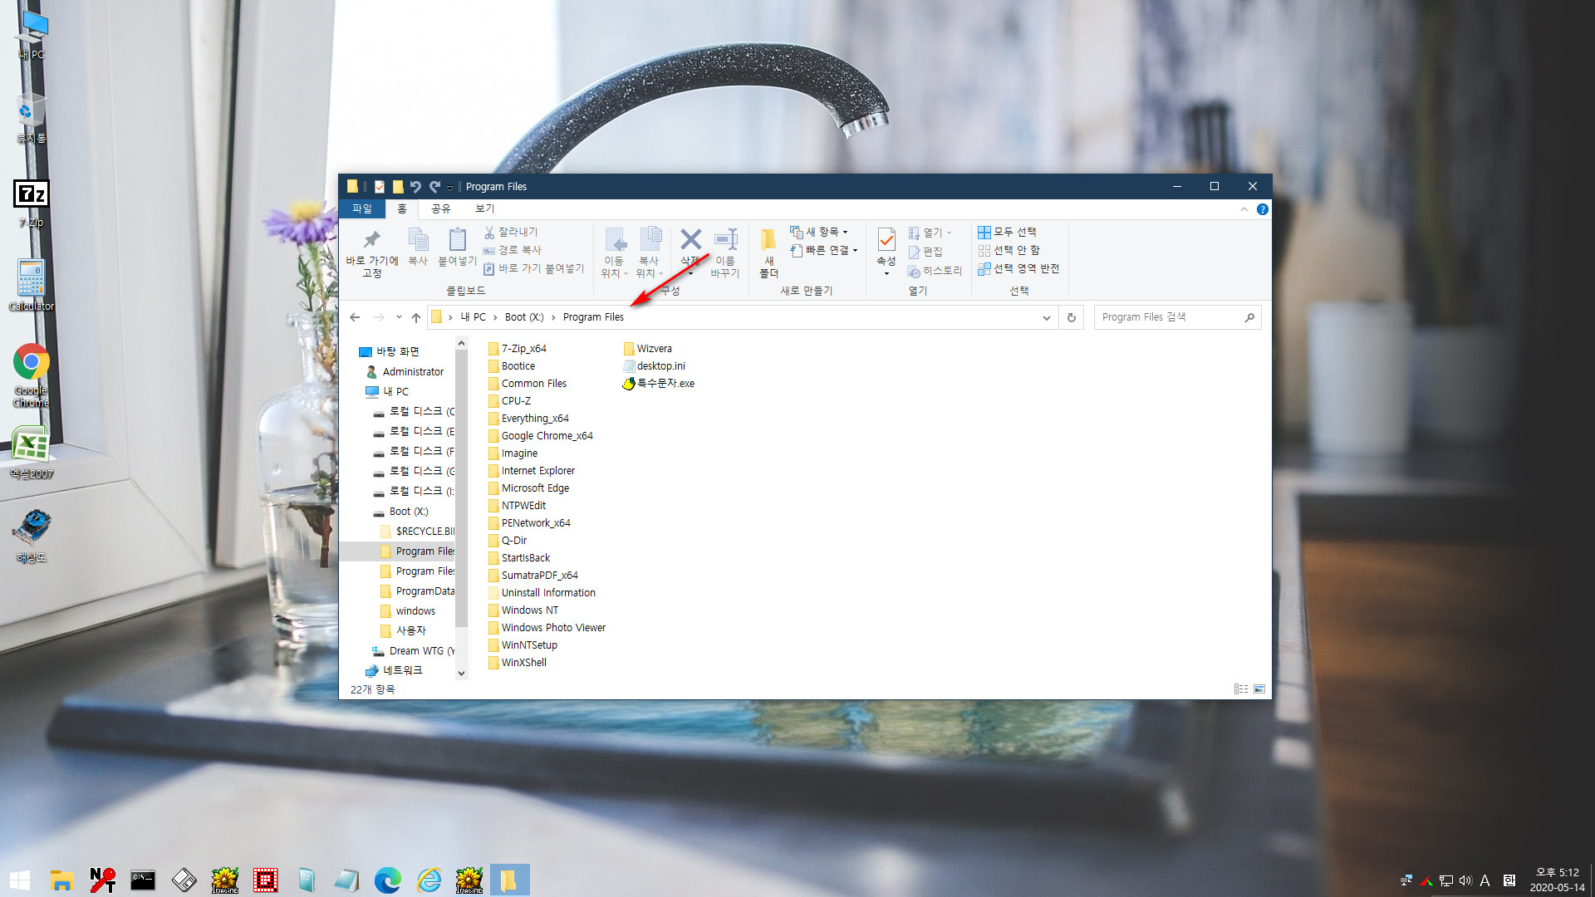1595x897 pixels.
Task: Click Internet Explorer icon in taskbar
Action: 429,880
